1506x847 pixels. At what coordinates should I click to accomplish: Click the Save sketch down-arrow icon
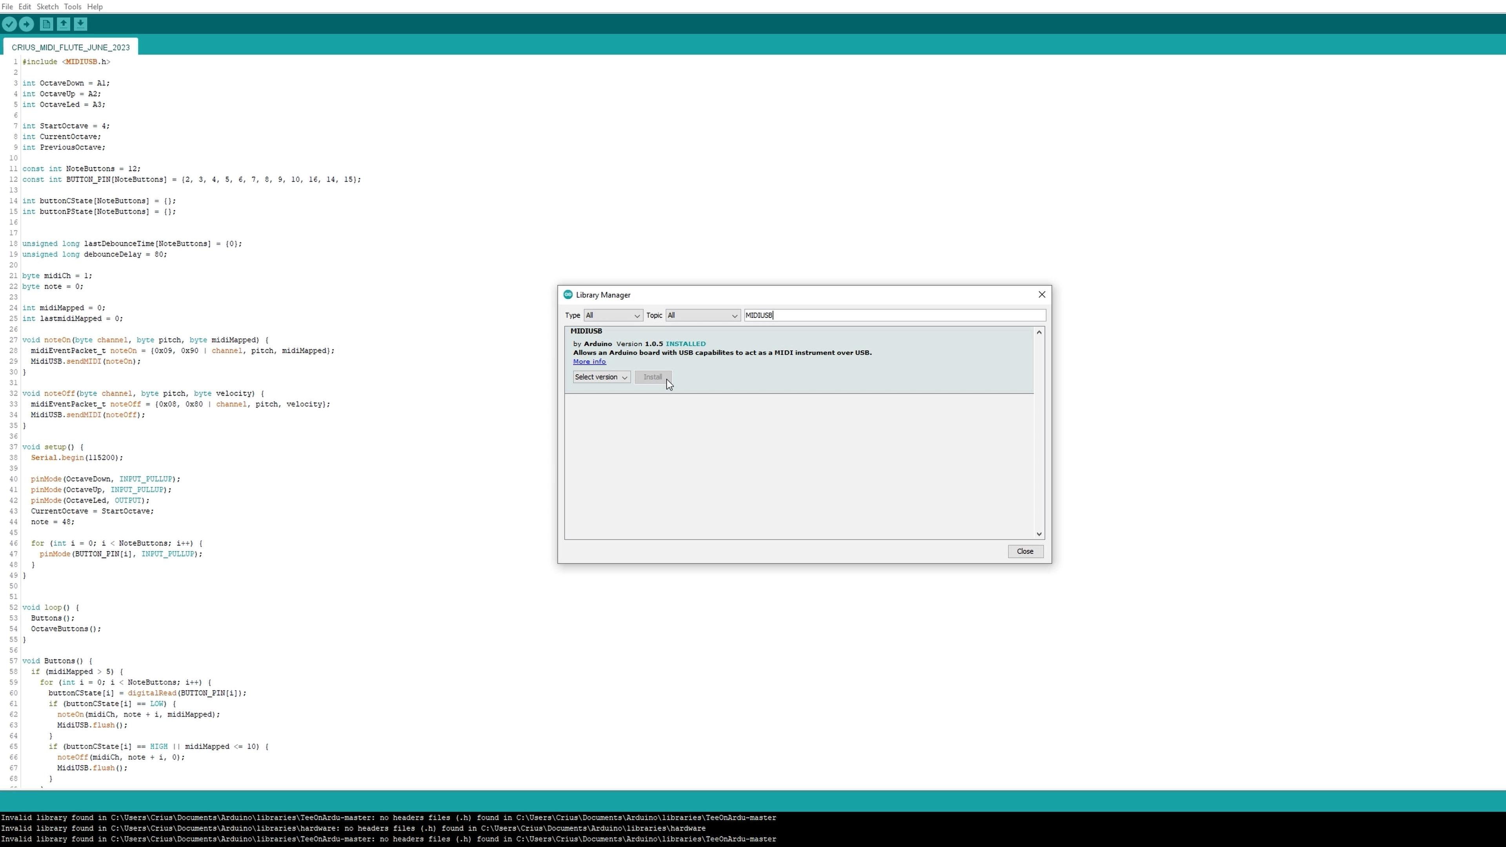coord(81,24)
